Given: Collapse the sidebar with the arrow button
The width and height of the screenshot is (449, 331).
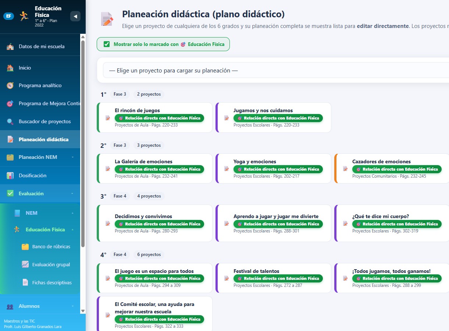Looking at the screenshot, I should click(75, 16).
